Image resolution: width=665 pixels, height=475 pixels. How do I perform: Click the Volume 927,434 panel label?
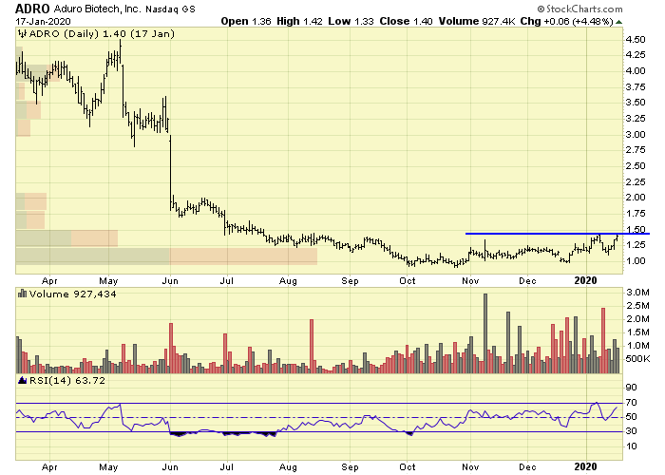point(72,294)
